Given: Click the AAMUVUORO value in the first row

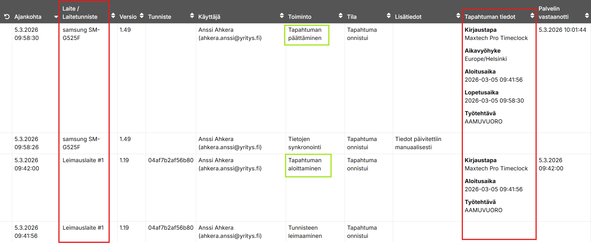Looking at the screenshot, I should pos(484,121).
